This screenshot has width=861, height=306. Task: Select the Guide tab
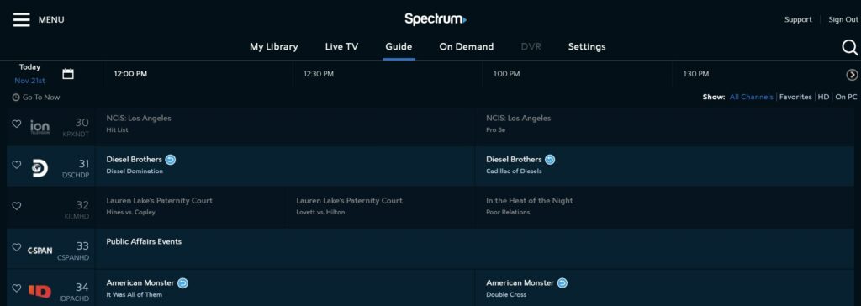click(399, 47)
